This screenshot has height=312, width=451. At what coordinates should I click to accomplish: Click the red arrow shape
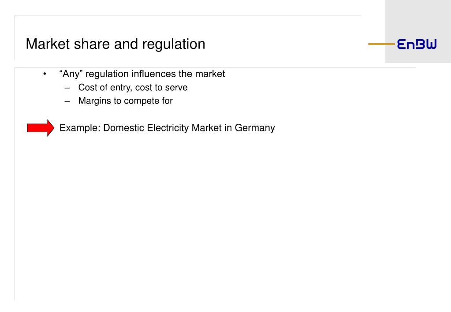point(41,128)
